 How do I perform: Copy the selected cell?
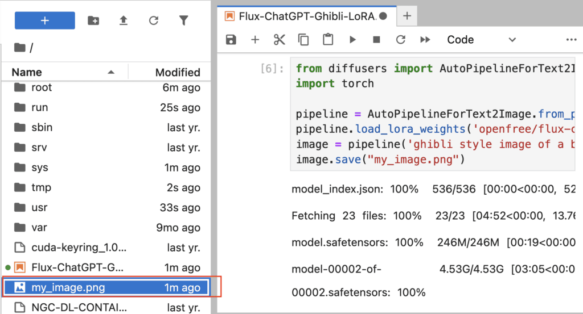tap(303, 40)
